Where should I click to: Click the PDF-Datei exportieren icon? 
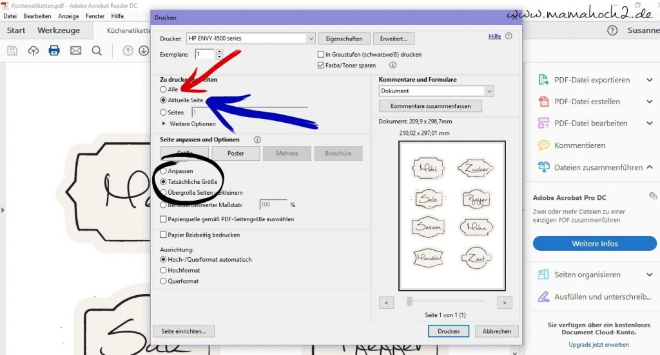tap(543, 80)
